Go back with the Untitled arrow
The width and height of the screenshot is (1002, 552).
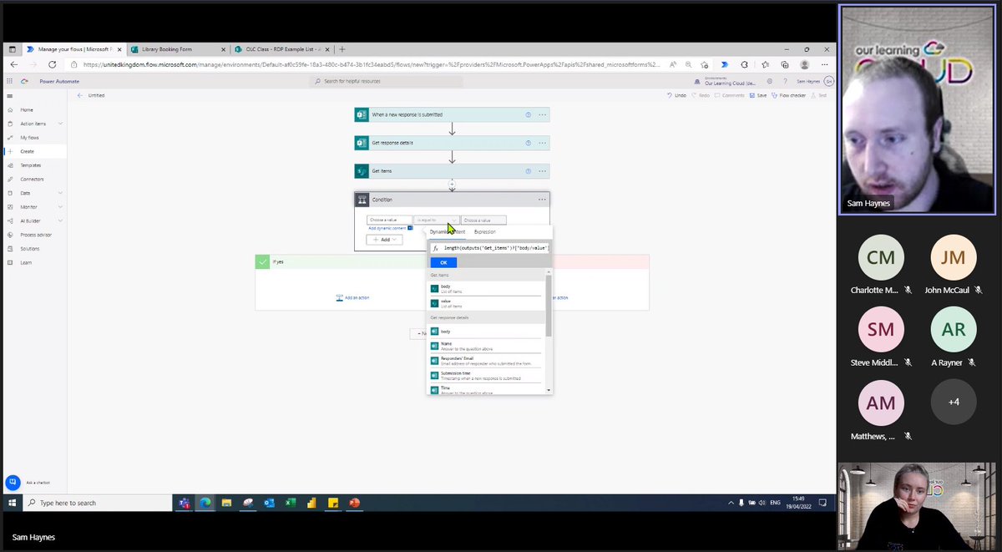(80, 95)
